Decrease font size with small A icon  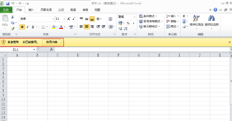click(74, 19)
